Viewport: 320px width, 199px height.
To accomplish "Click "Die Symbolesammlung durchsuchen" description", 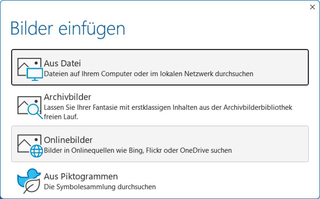I will (x=100, y=186).
